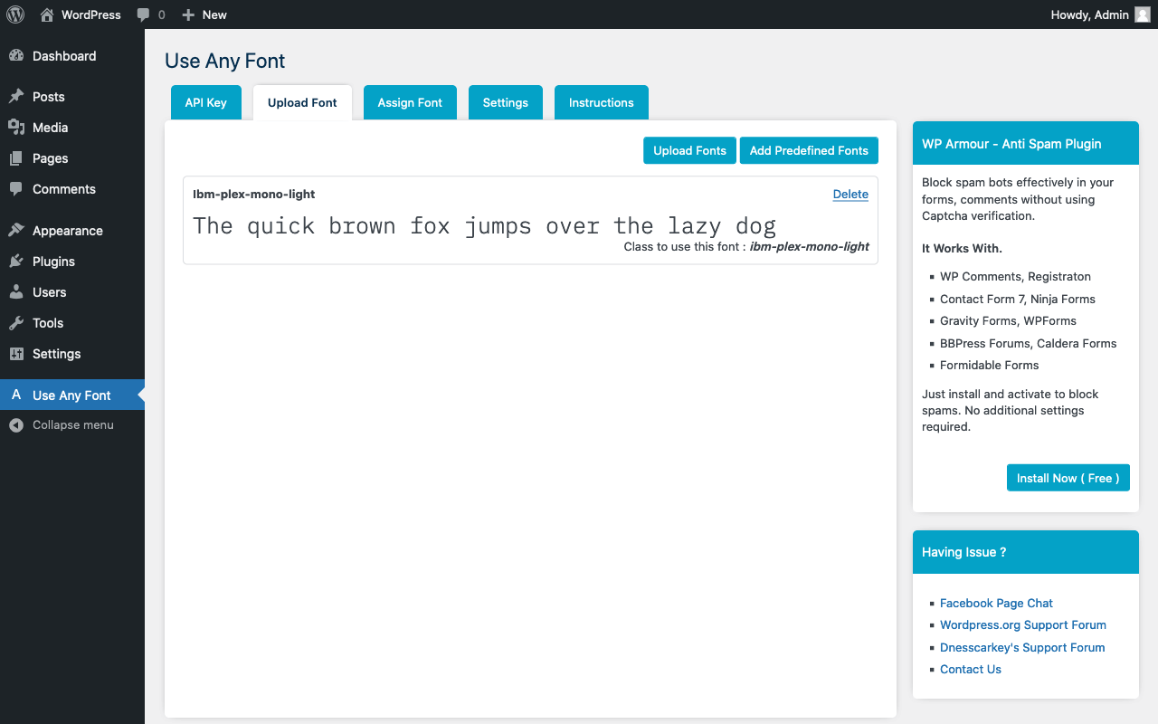
Task: Click 'Gravity Forms, WPForms' list item
Action: click(x=1008, y=320)
